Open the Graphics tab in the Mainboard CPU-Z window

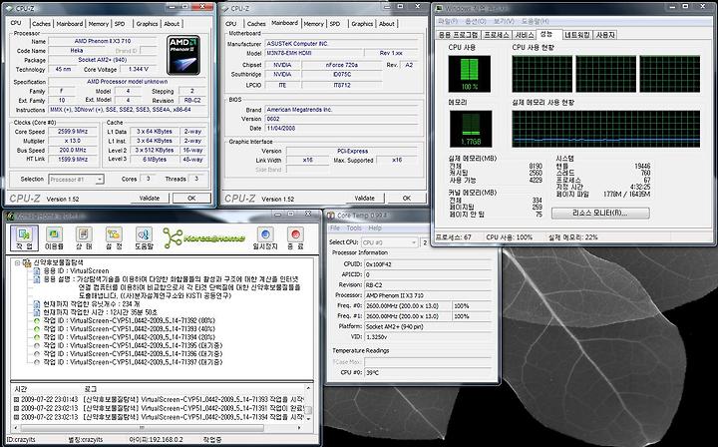coord(362,24)
